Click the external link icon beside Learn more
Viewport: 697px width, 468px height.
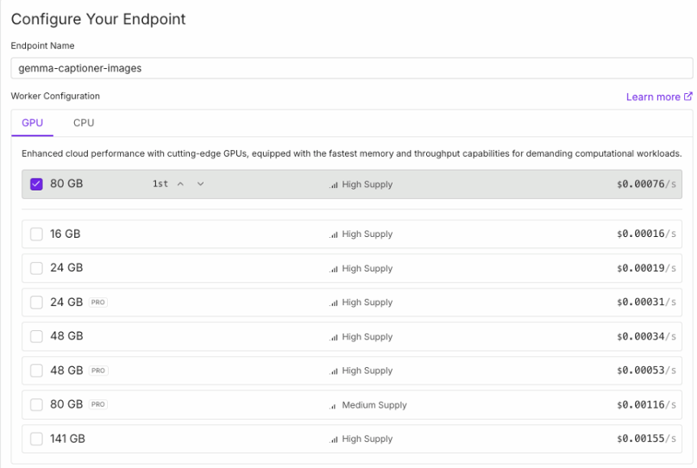tap(688, 97)
